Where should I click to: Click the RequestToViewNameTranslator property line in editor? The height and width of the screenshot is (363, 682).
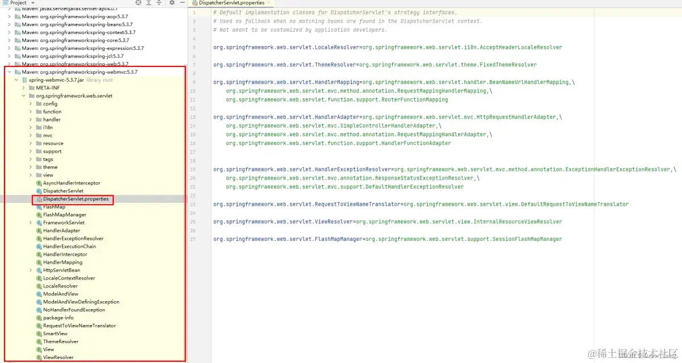click(421, 205)
